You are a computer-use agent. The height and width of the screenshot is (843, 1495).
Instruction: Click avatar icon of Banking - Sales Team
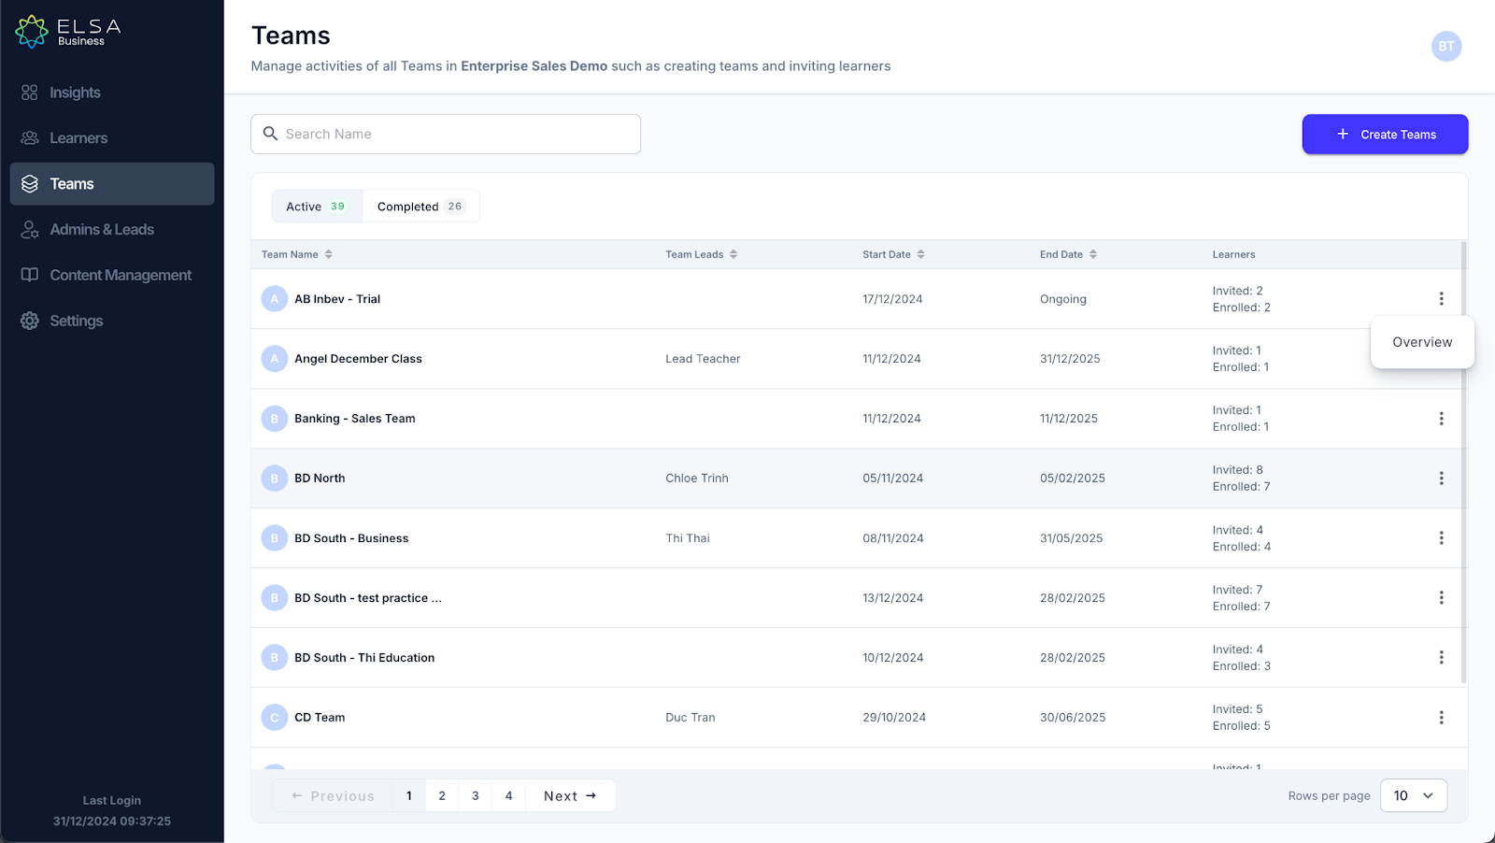point(275,419)
